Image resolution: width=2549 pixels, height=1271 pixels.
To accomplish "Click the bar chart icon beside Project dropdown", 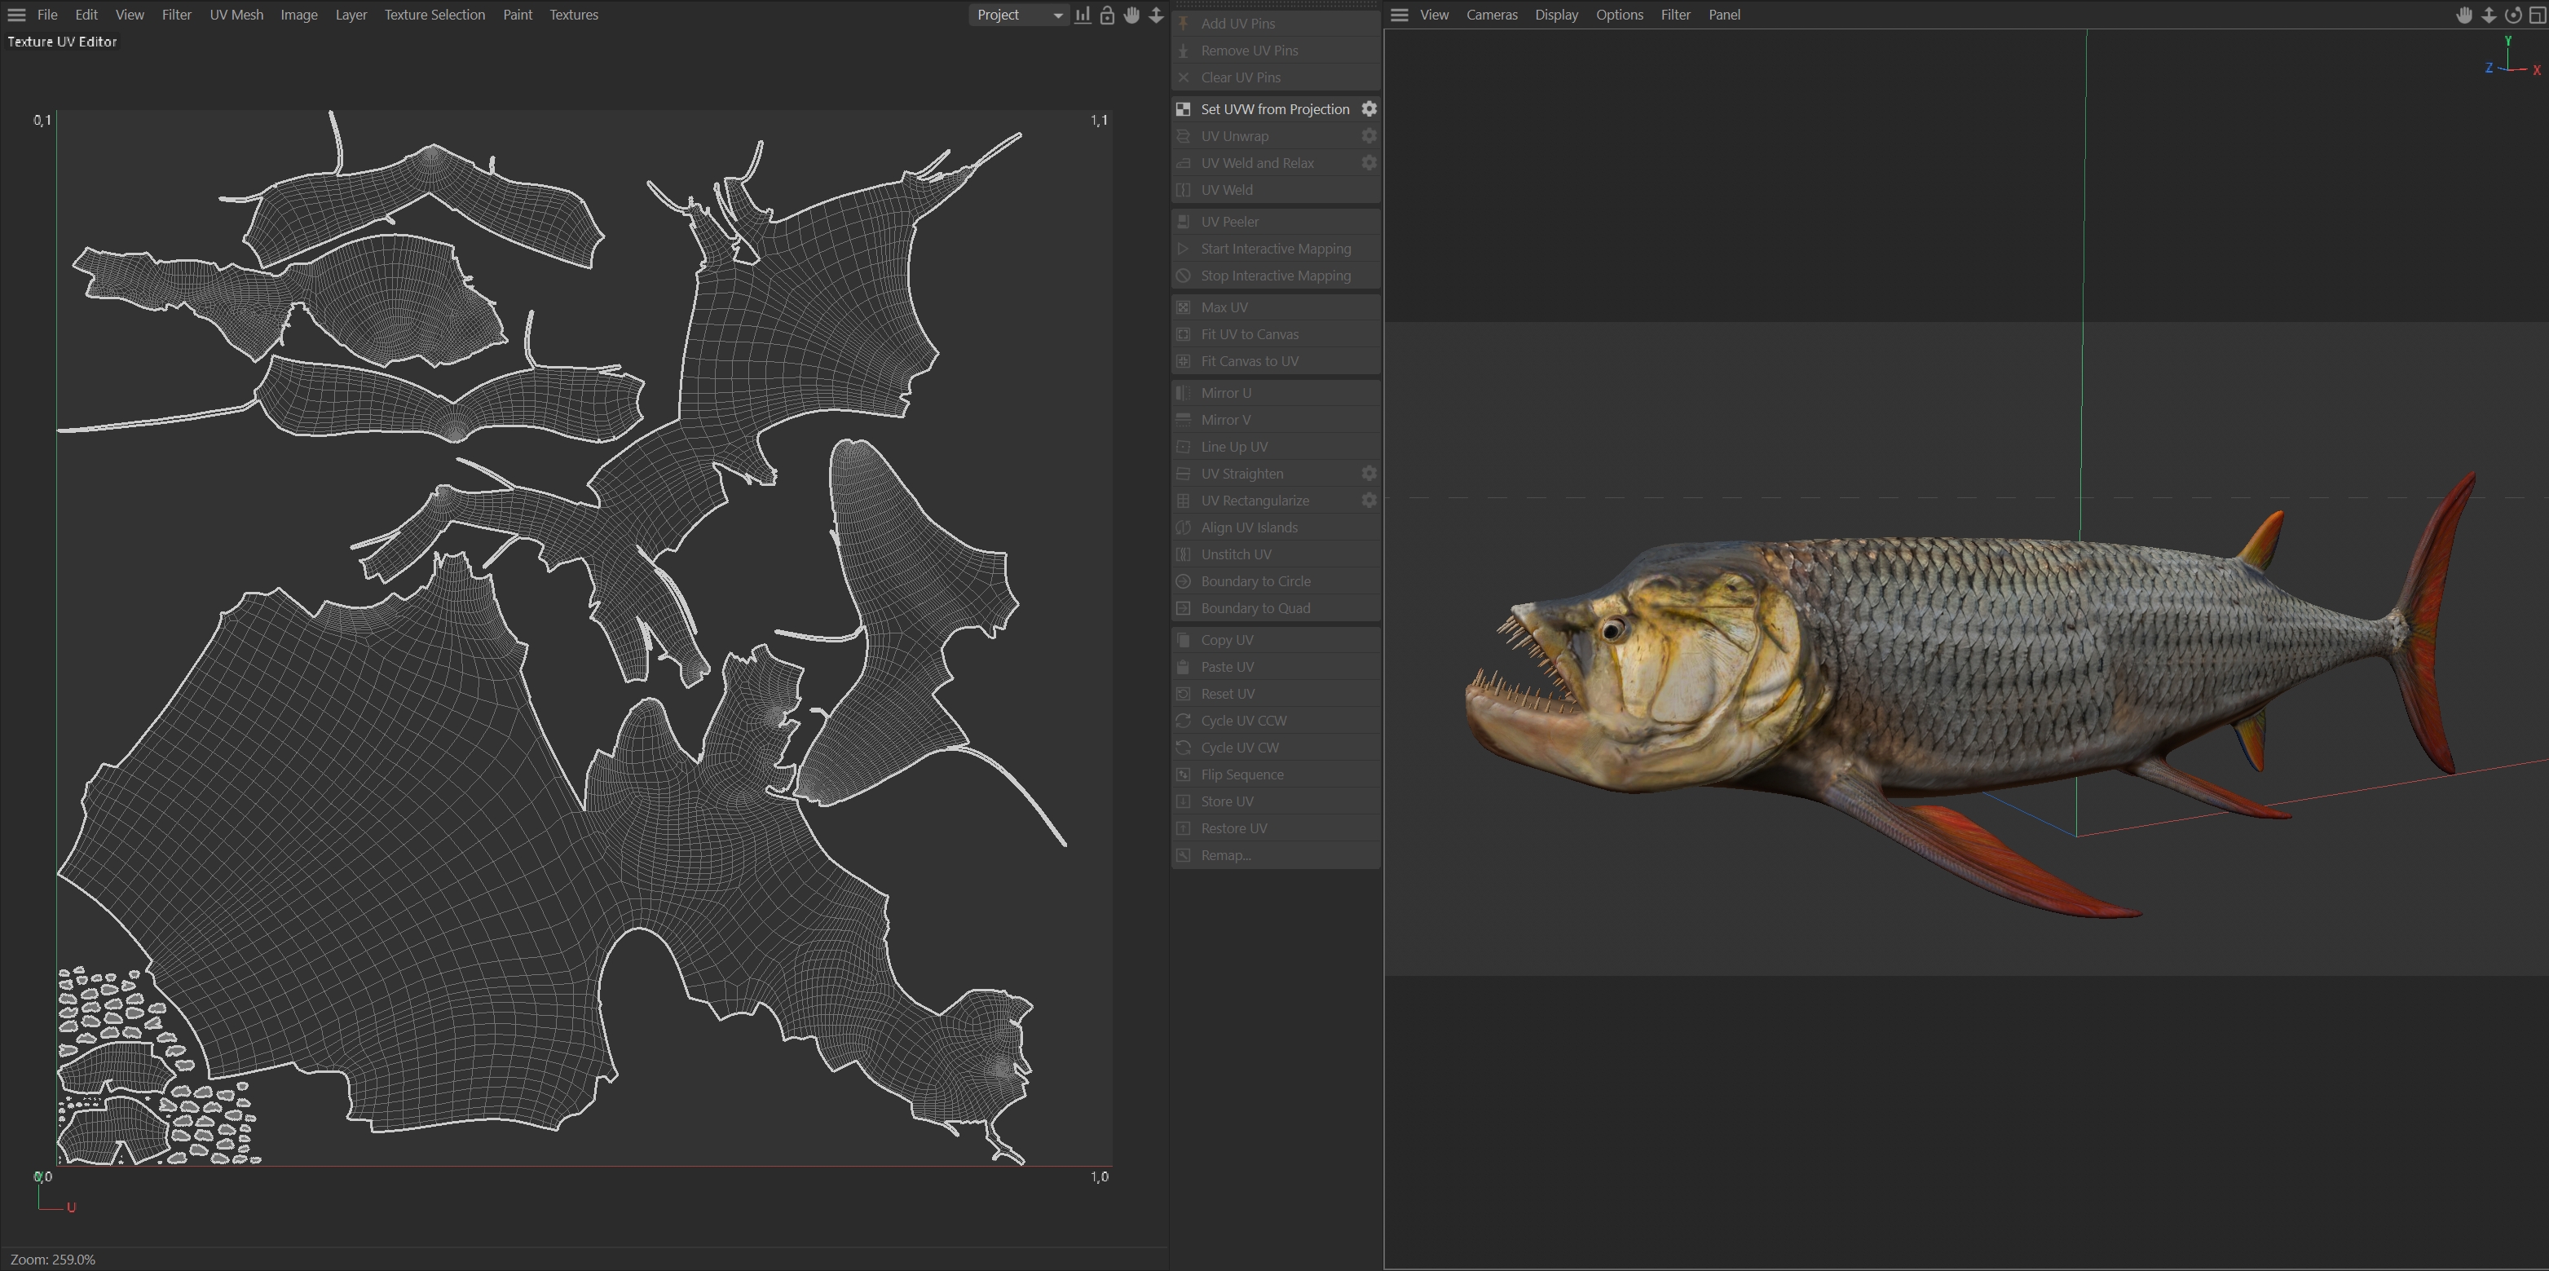I will point(1083,15).
